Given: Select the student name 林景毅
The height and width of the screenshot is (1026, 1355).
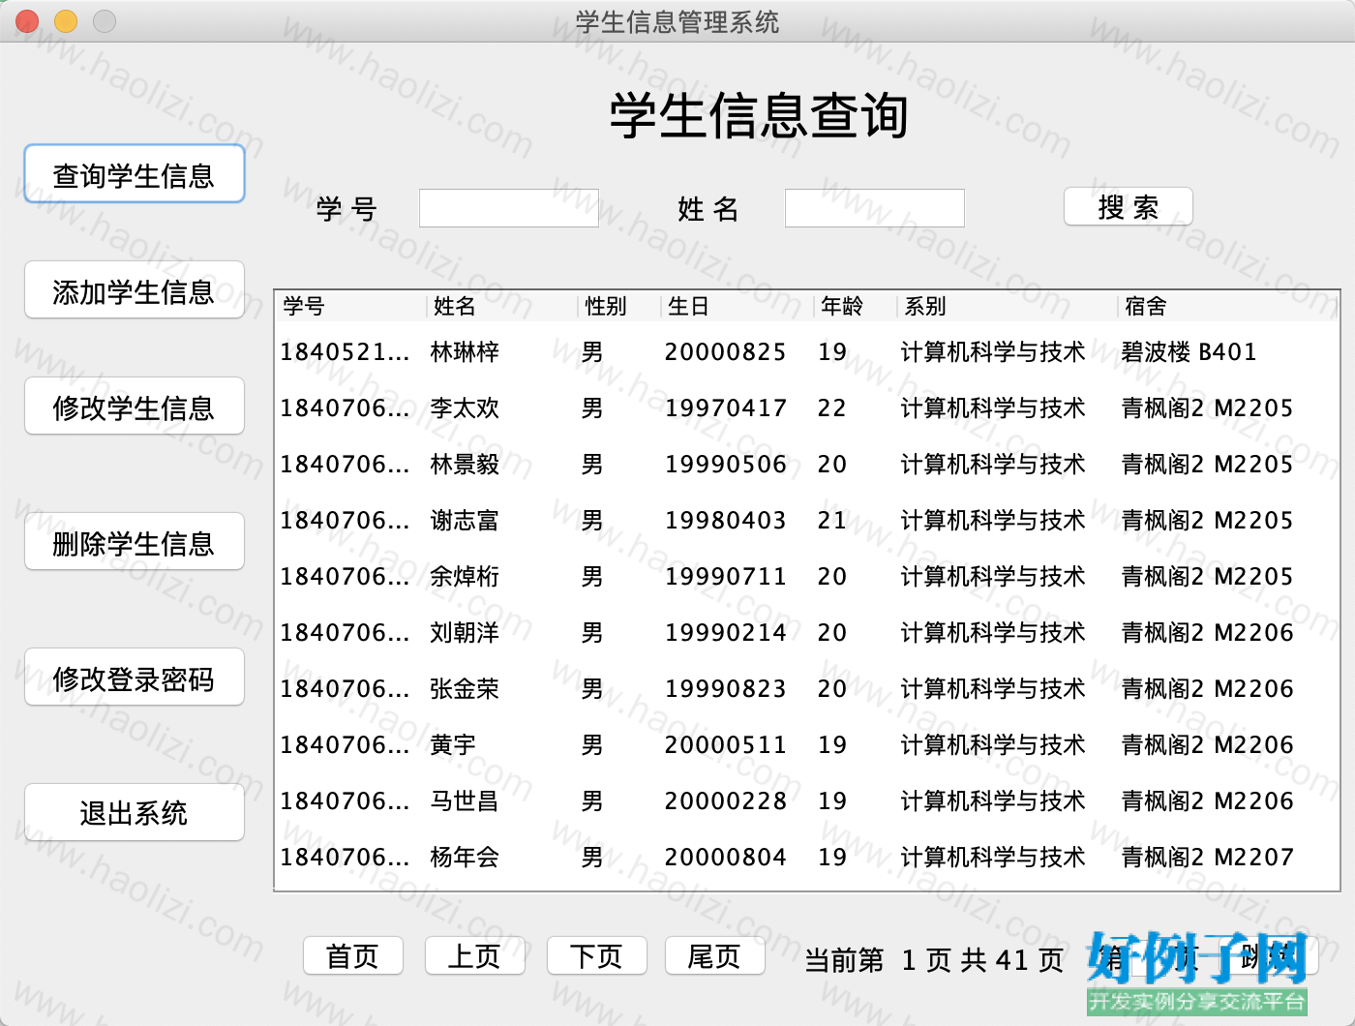Looking at the screenshot, I should (x=465, y=465).
